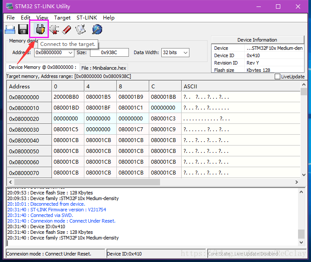Click the ASCII column header
The height and width of the screenshot is (262, 311).
pos(190,86)
